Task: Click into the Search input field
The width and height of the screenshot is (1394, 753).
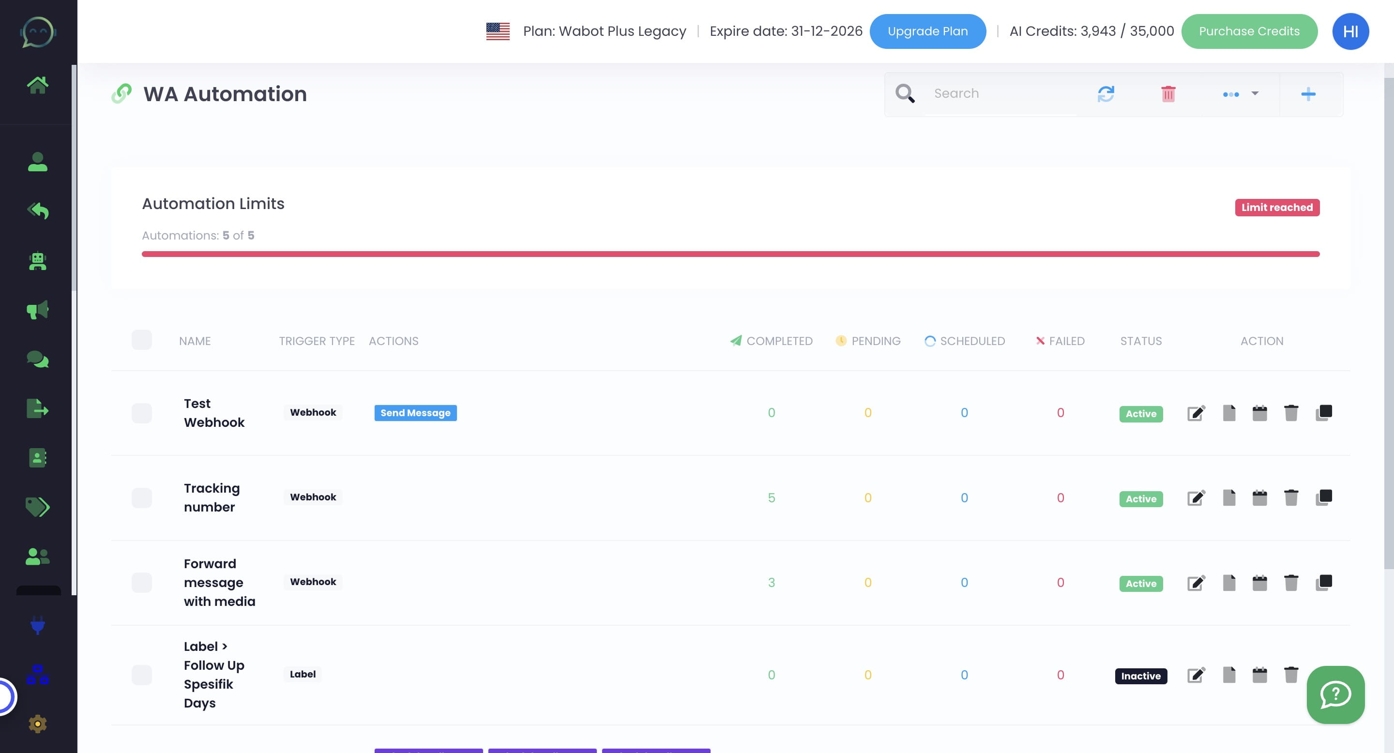Action: 1001,93
